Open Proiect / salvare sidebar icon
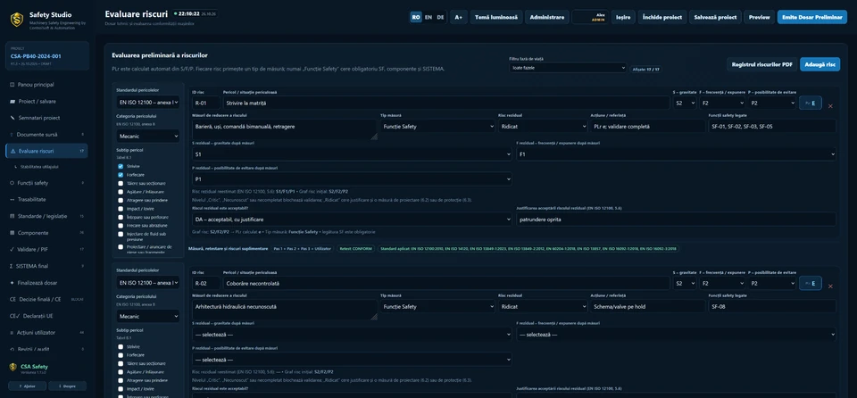 pos(12,101)
